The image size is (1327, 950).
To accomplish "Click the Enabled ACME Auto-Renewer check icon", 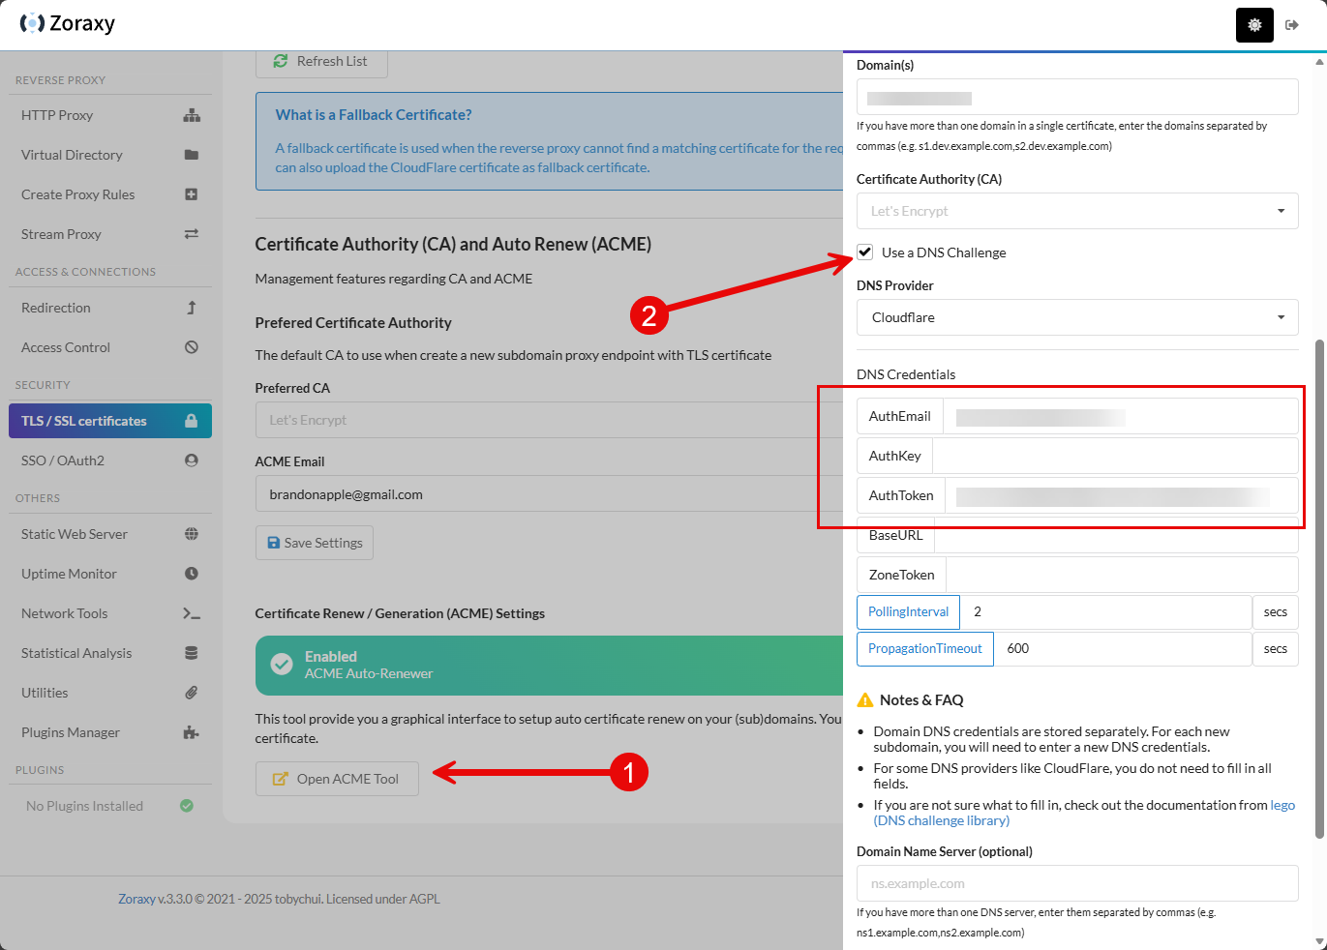I will tap(282, 665).
